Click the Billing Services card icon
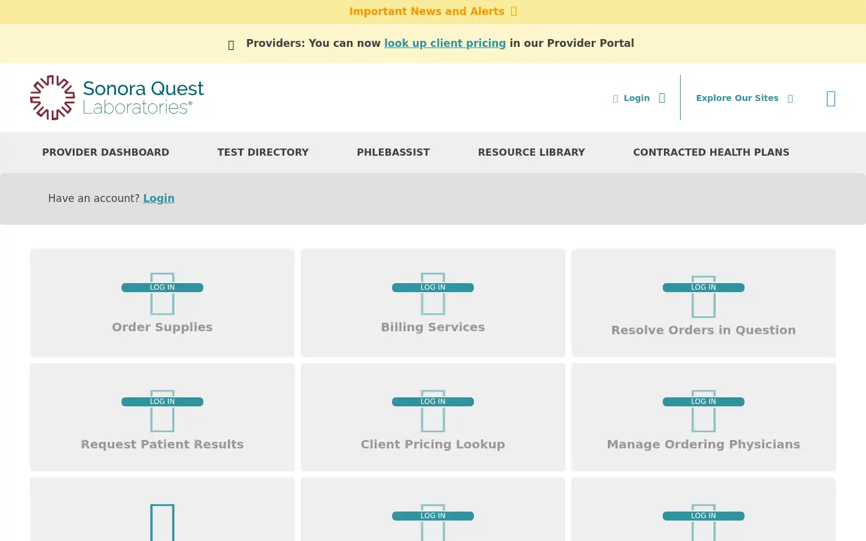Screen dimensions: 866x541 click(433, 294)
